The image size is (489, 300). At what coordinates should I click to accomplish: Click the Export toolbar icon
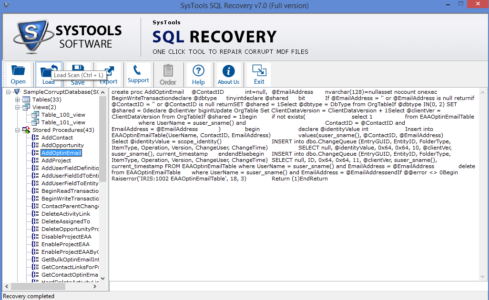coord(108,75)
